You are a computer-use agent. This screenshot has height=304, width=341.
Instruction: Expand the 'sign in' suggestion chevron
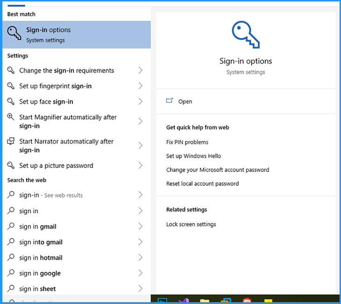click(141, 211)
